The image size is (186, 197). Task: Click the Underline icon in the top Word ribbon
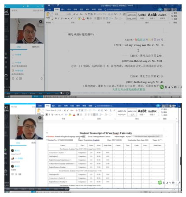pos(61,18)
